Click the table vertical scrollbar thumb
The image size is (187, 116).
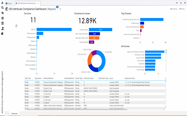[166, 81]
